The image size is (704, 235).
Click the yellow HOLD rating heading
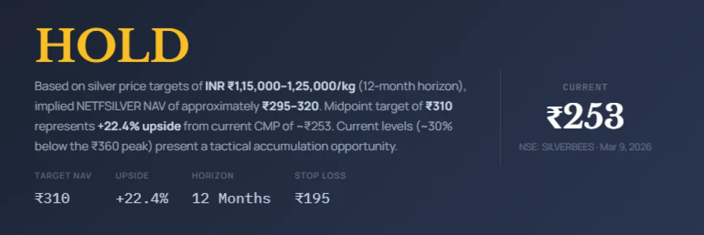point(112,45)
